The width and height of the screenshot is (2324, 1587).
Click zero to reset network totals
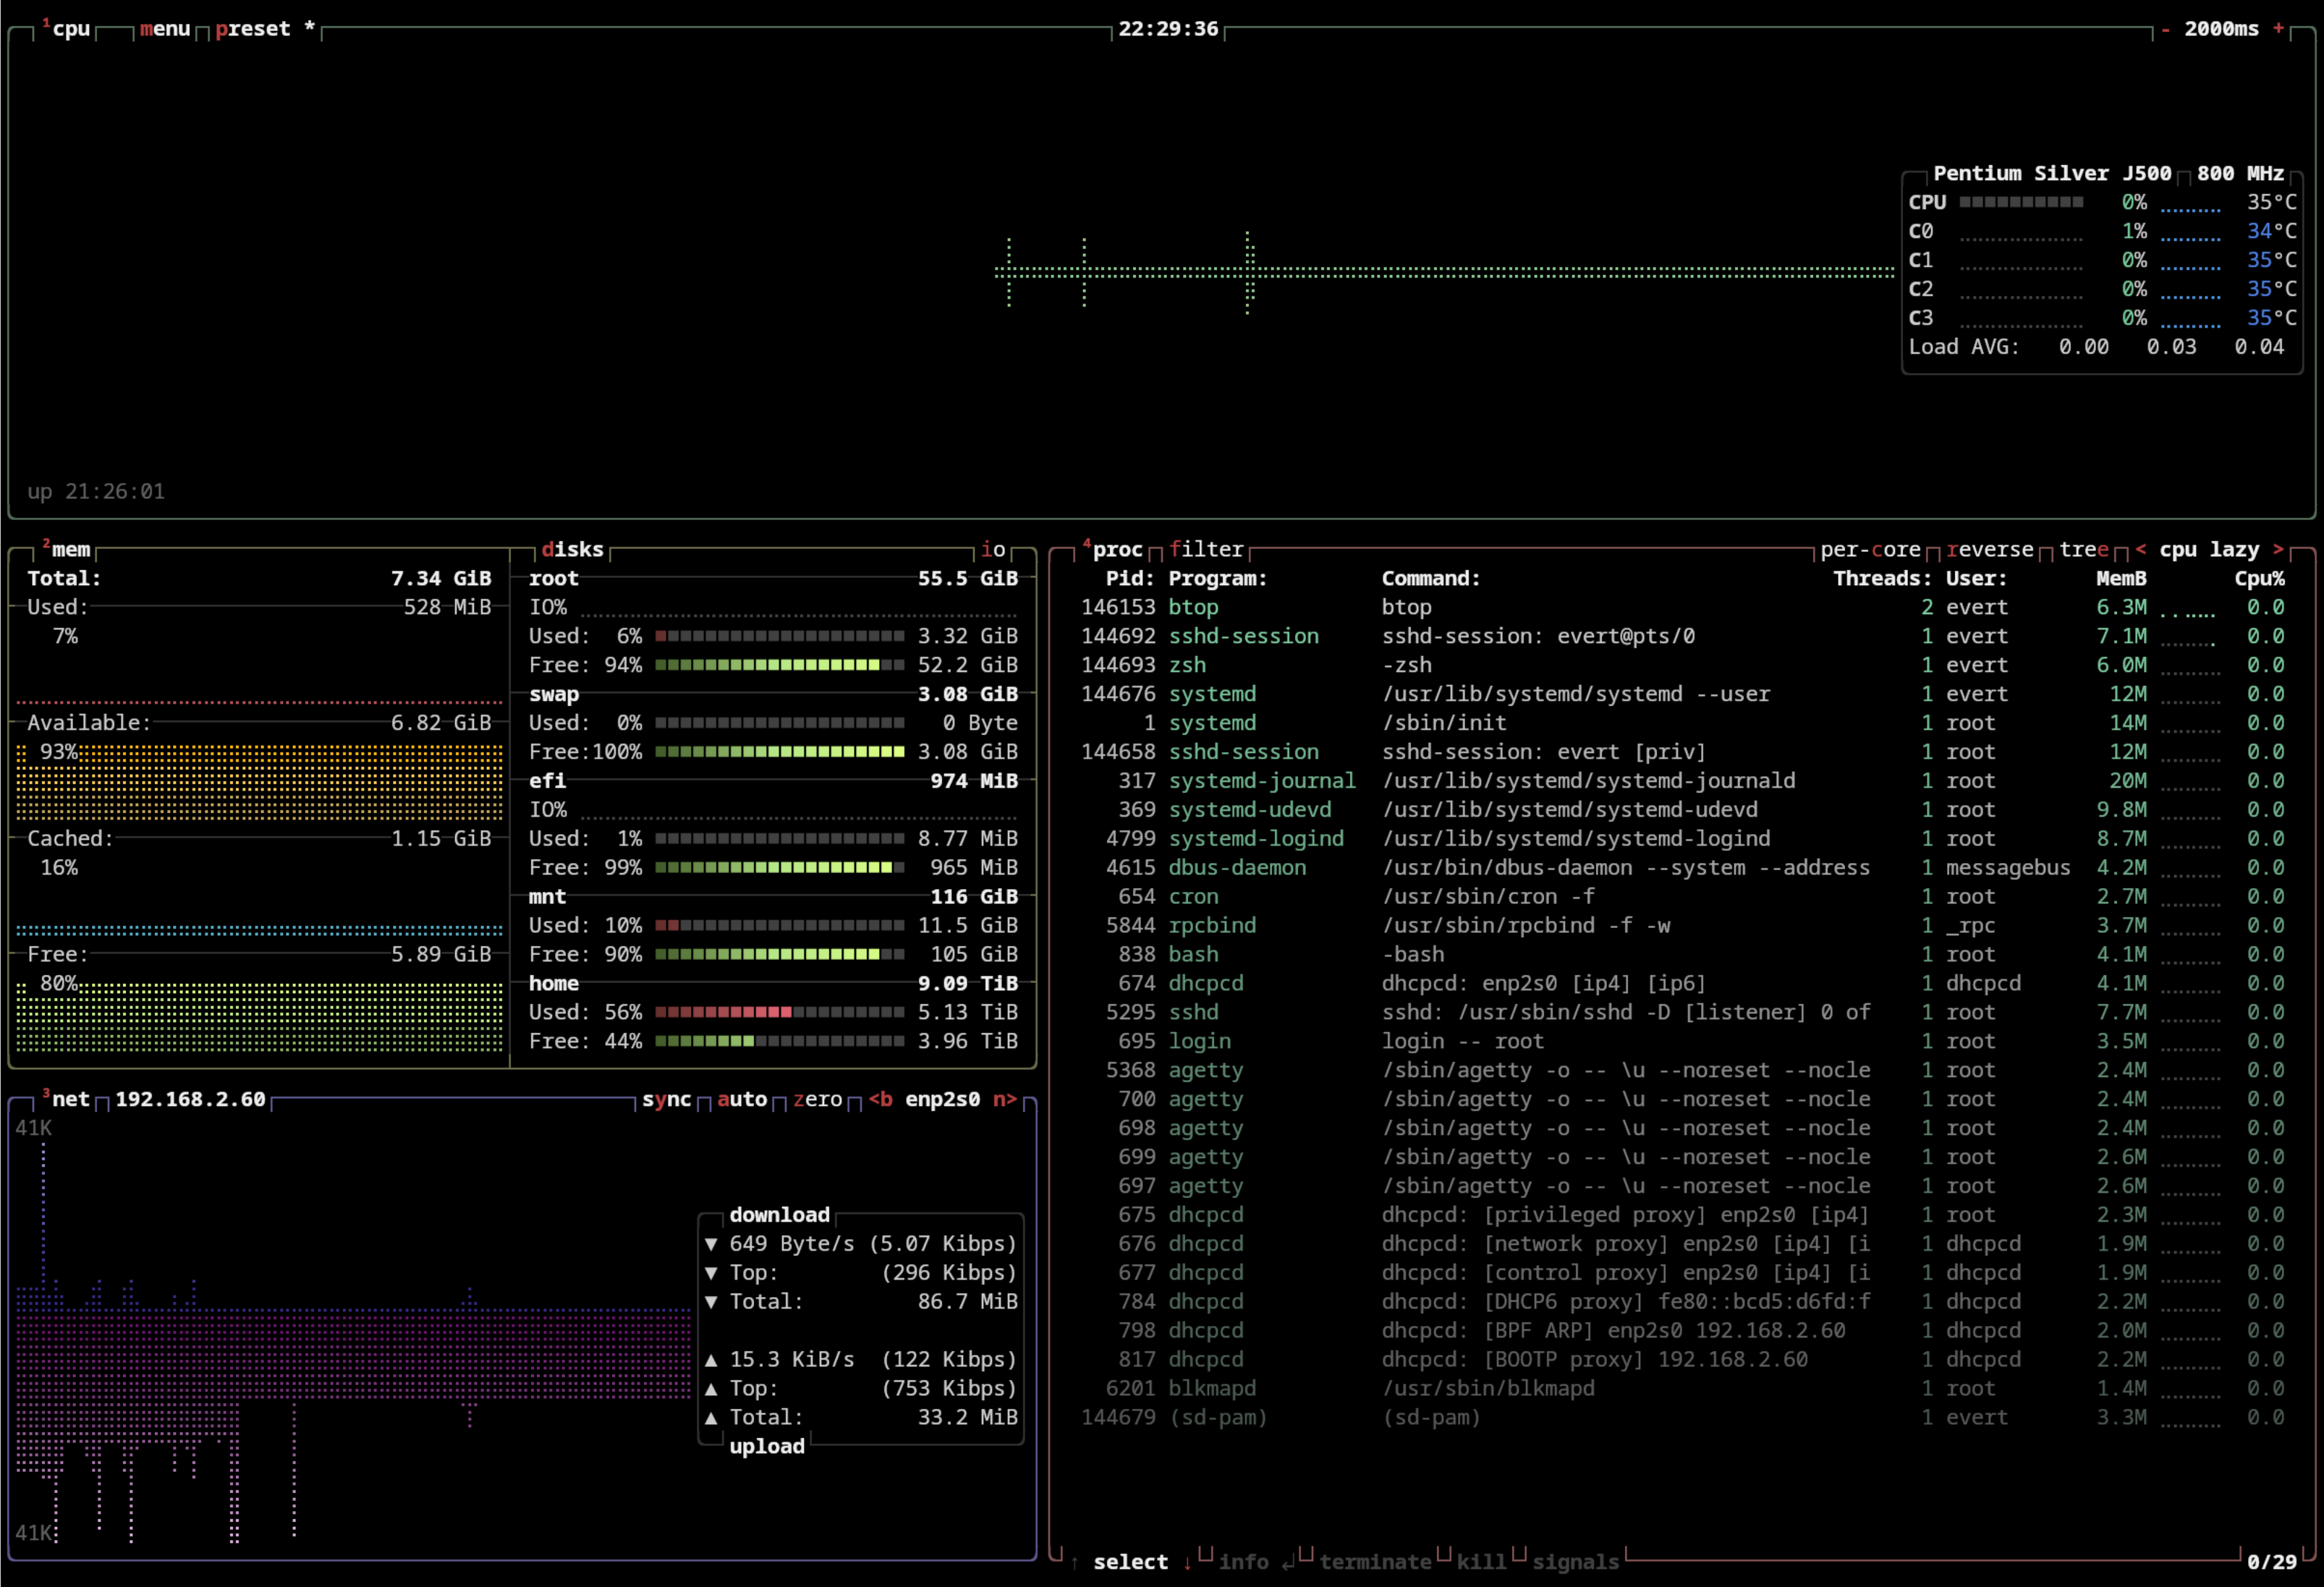coord(817,1099)
